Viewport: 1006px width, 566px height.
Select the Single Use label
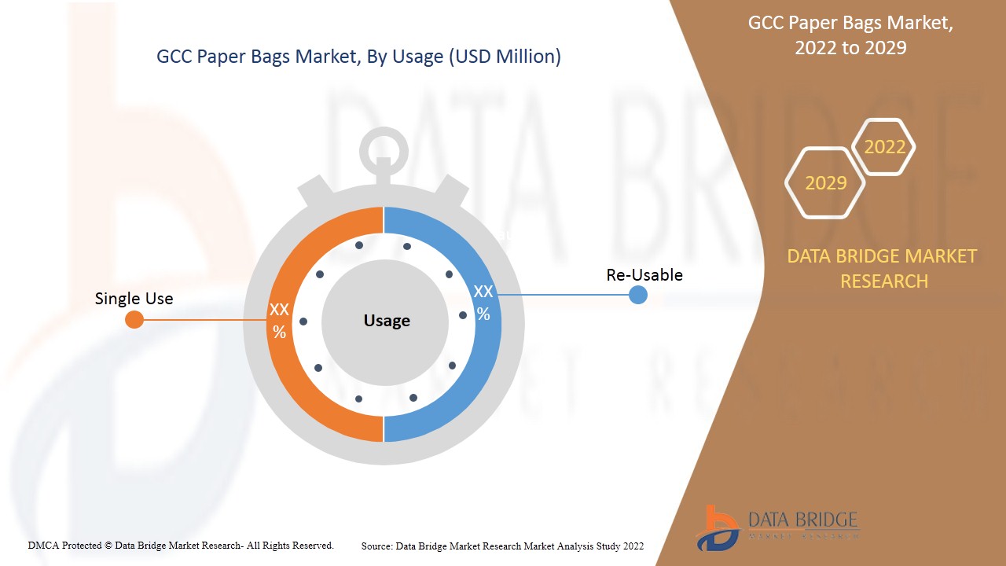[x=134, y=299]
